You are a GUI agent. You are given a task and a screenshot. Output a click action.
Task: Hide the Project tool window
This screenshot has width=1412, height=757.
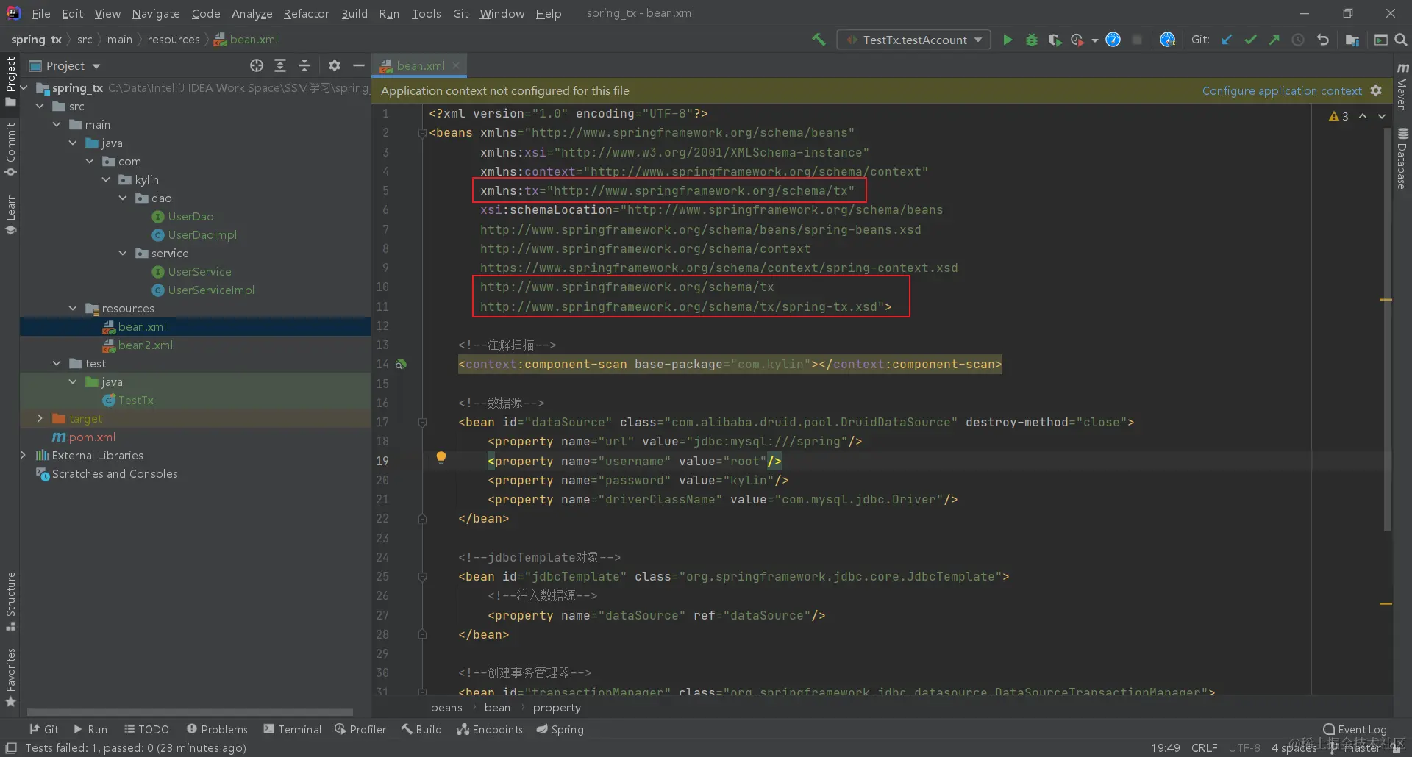point(359,65)
